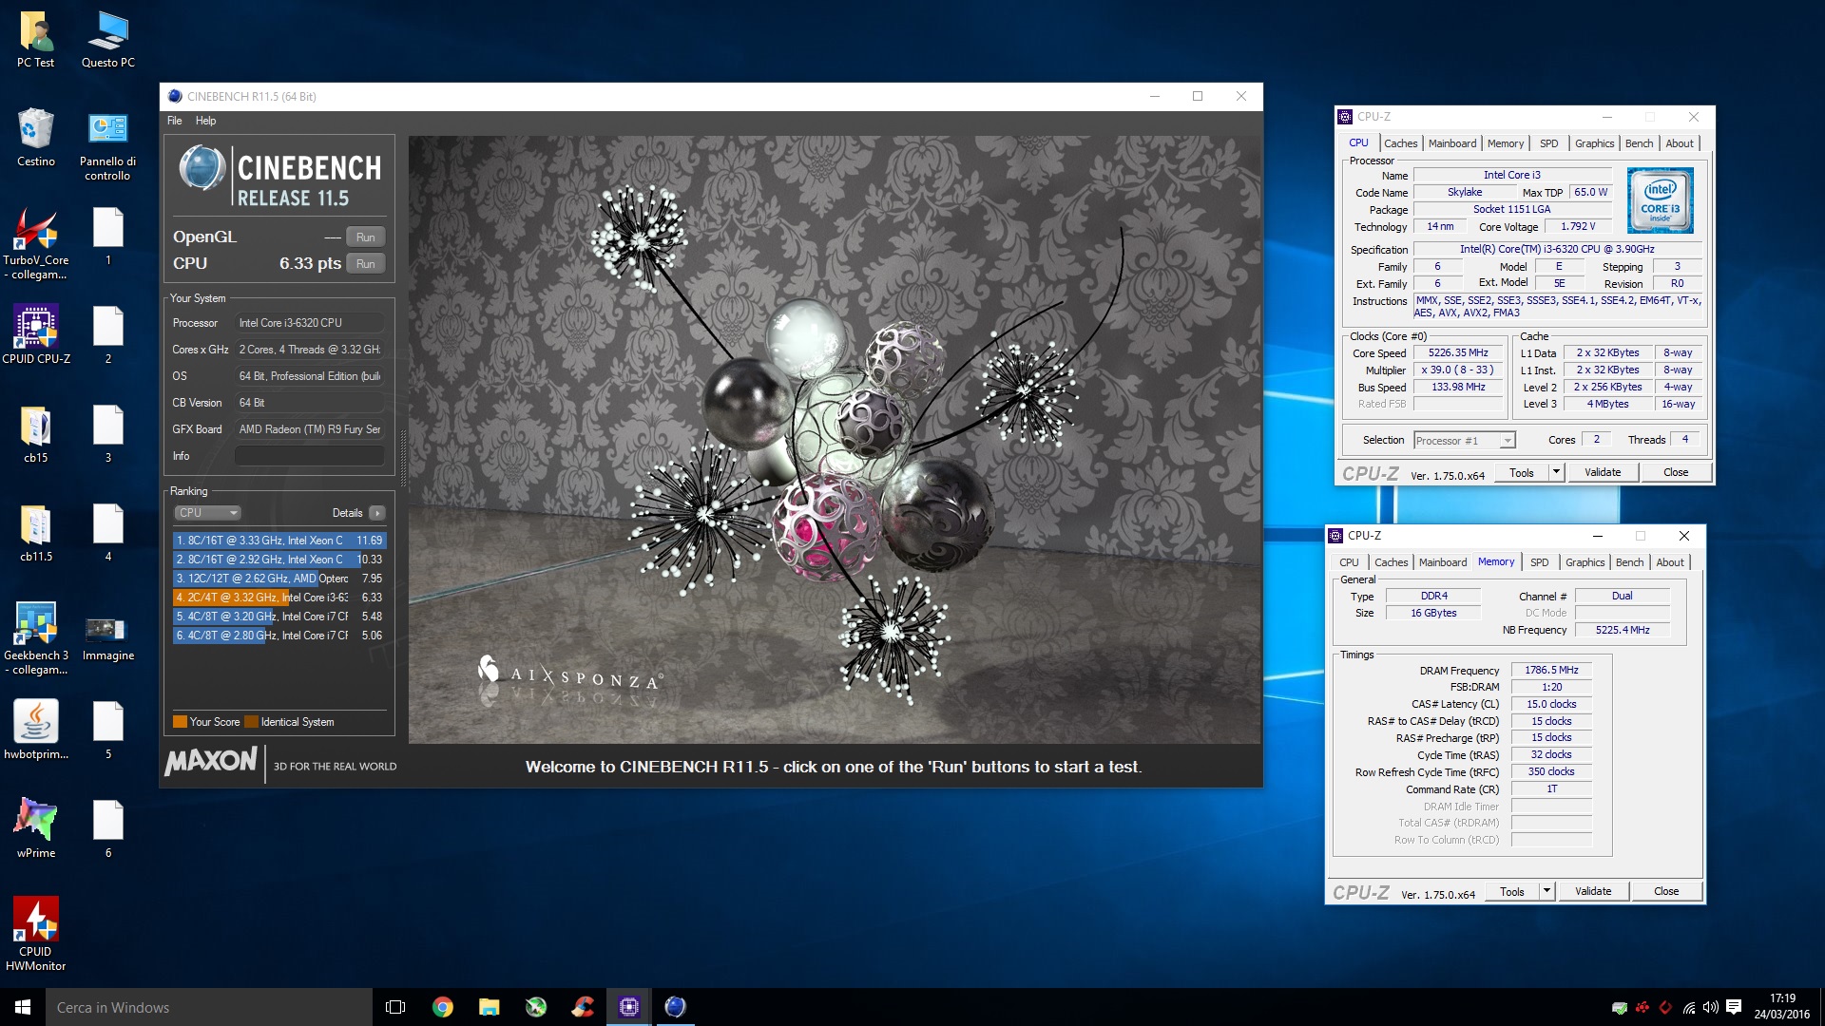Image resolution: width=1825 pixels, height=1026 pixels.
Task: Select ranking row 1 Xeon 11.69
Action: (x=279, y=541)
